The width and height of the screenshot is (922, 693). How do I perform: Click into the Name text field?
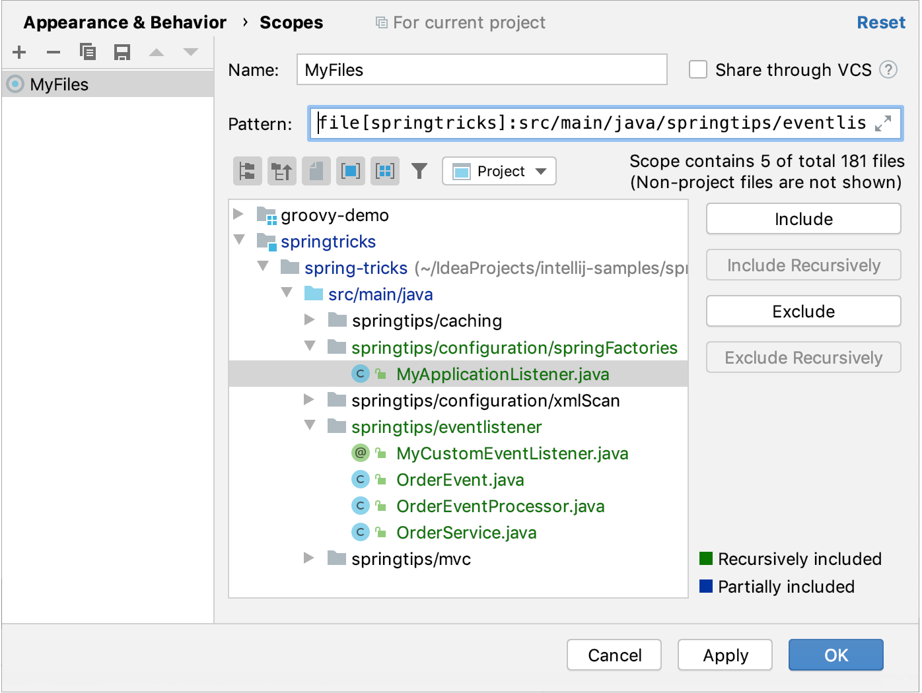point(481,70)
